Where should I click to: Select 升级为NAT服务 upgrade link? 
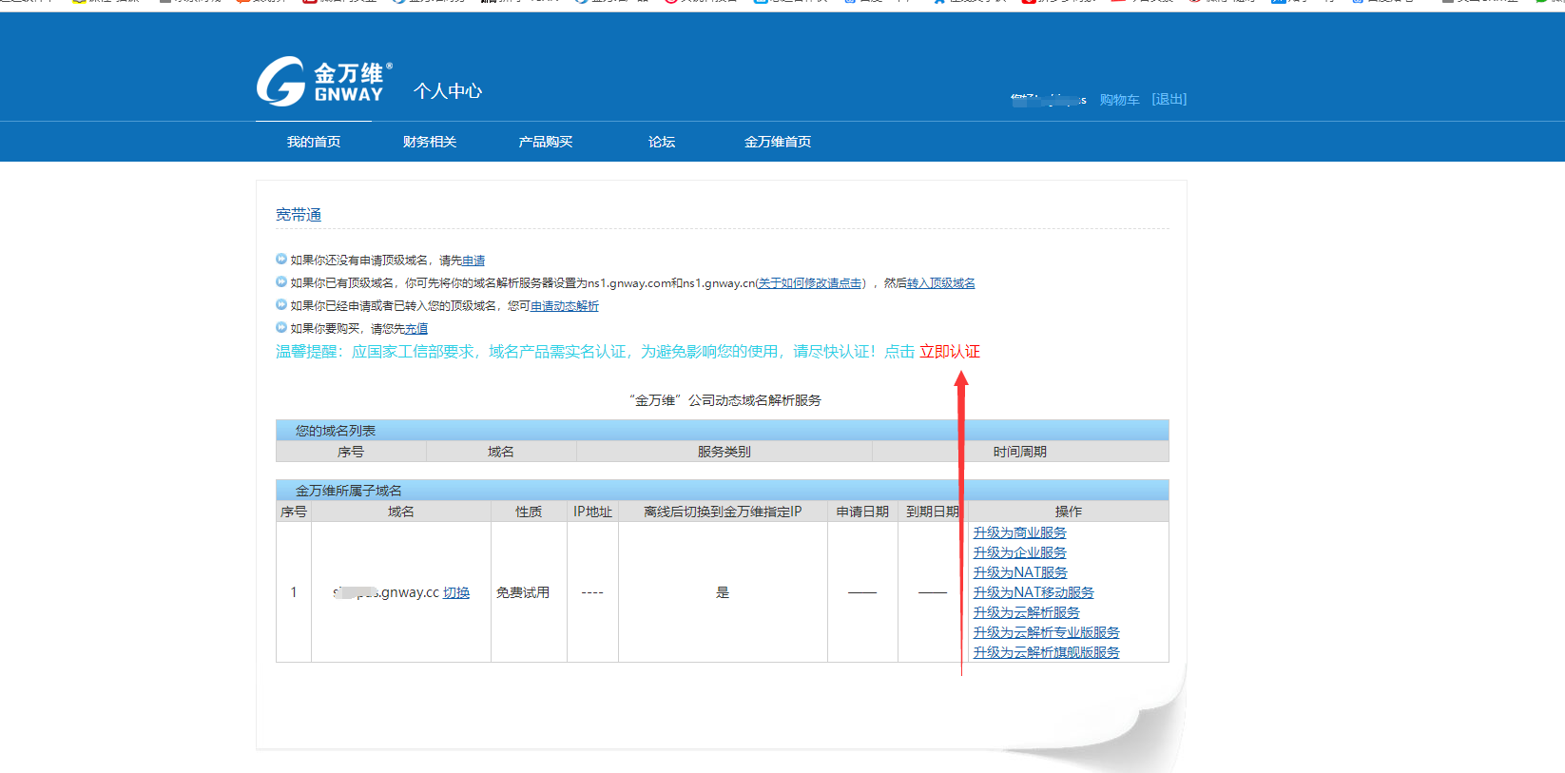pyautogui.click(x=1020, y=572)
